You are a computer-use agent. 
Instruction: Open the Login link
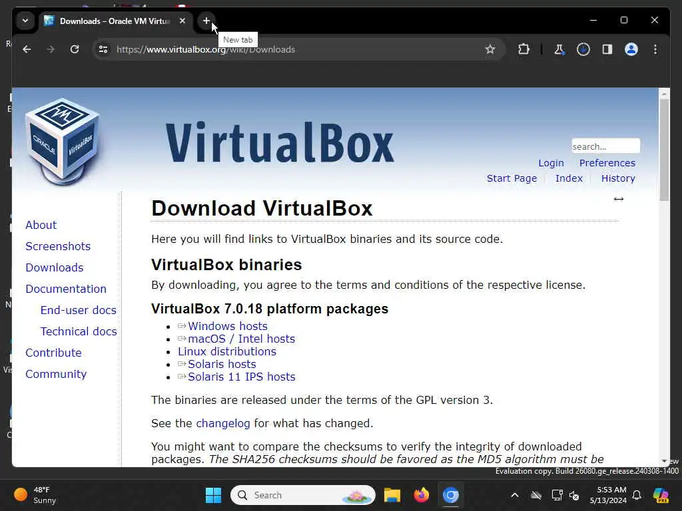click(x=551, y=163)
